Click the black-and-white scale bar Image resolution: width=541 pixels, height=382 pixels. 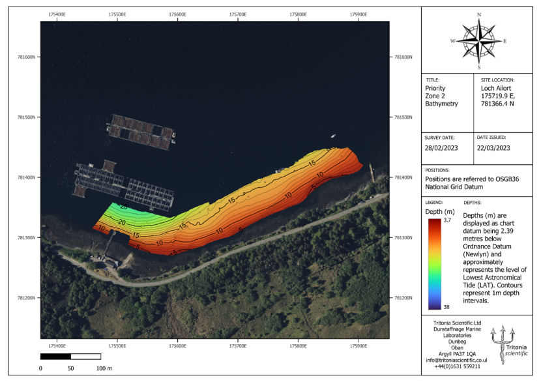71,357
